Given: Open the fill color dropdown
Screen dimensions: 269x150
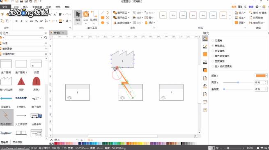Looking at the screenshot, I should [261, 76].
